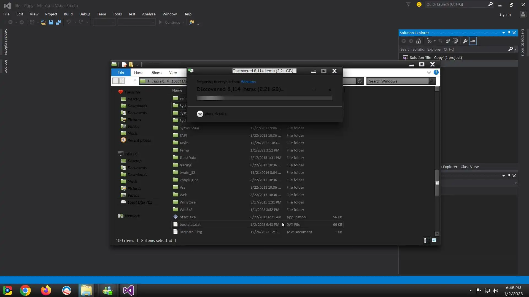The image size is (529, 297).
Task: Click Show All Files icon in Solution Explorer
Action: (455, 41)
